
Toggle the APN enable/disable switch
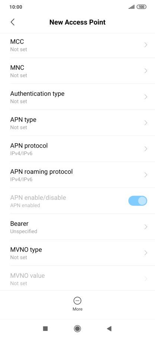pos(138,201)
